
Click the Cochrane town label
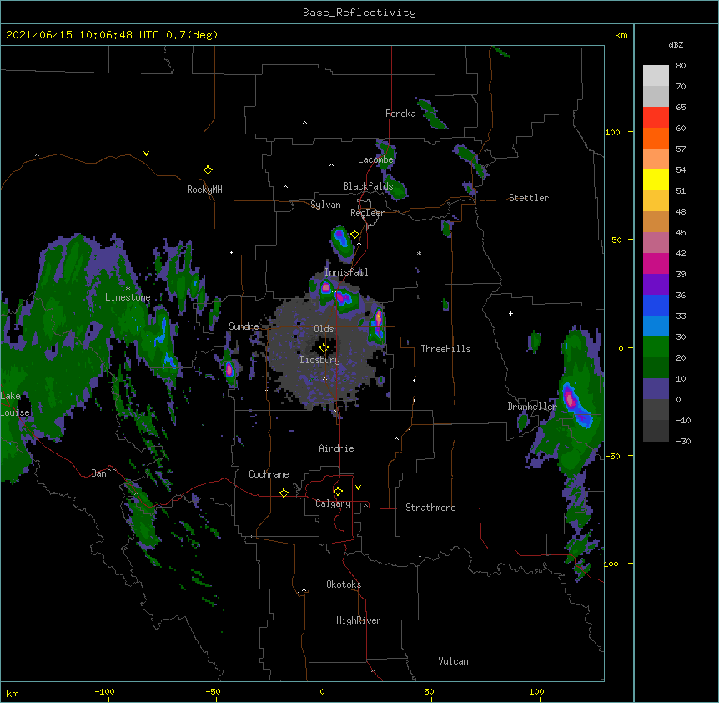[x=269, y=474]
